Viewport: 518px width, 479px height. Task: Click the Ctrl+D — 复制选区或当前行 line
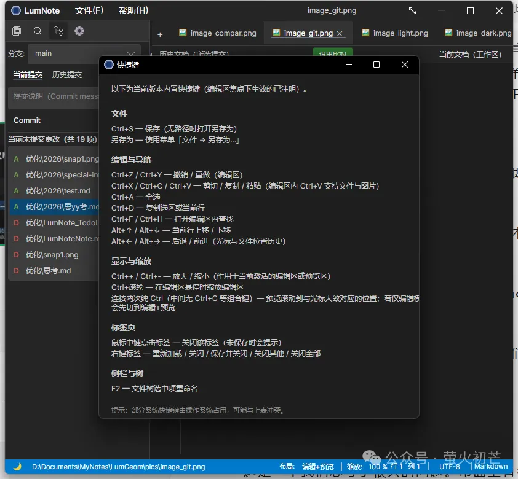coord(158,208)
